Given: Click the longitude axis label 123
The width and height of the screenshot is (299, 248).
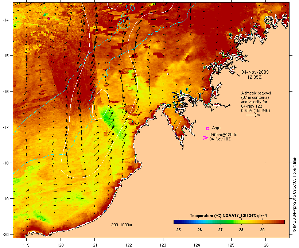Looking at the screenshot, I should pyautogui.click(x=163, y=245).
